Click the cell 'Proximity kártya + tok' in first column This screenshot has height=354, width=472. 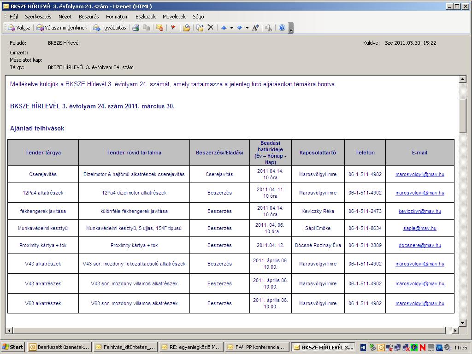pos(43,245)
